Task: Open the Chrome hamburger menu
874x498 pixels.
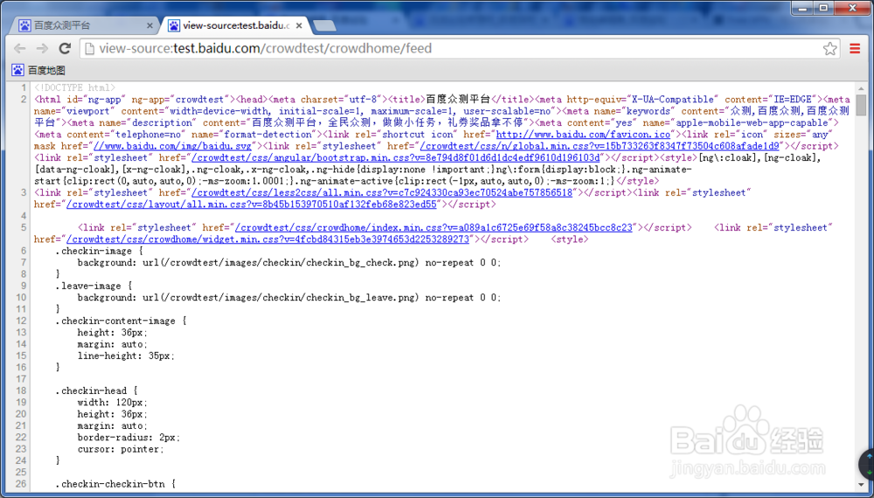Action: 855,48
